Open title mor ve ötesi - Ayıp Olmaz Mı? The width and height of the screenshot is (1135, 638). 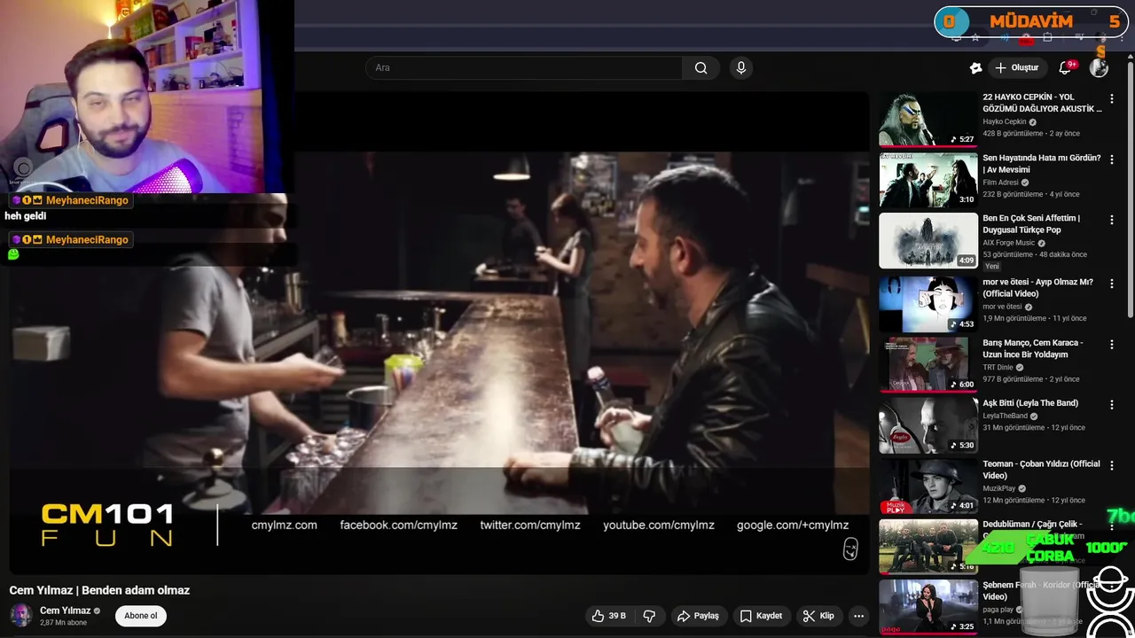pyautogui.click(x=1037, y=288)
